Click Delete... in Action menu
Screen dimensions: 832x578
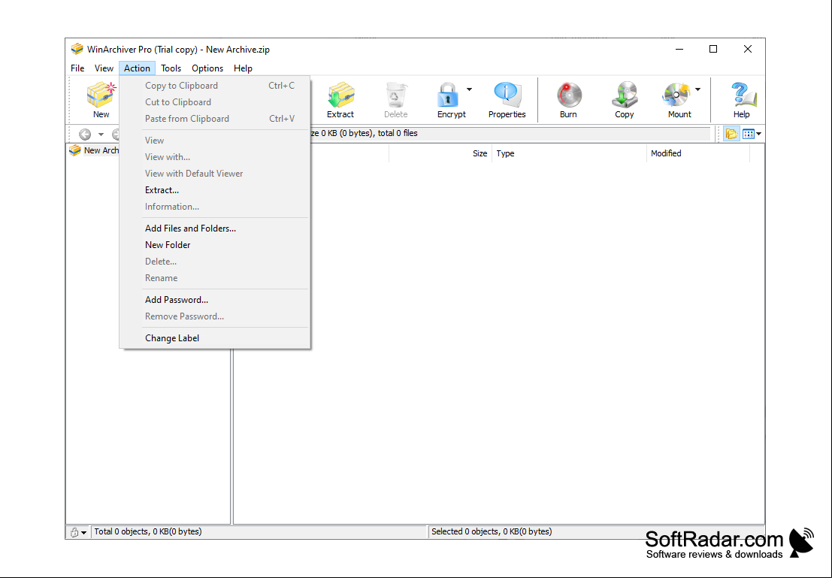214,261
